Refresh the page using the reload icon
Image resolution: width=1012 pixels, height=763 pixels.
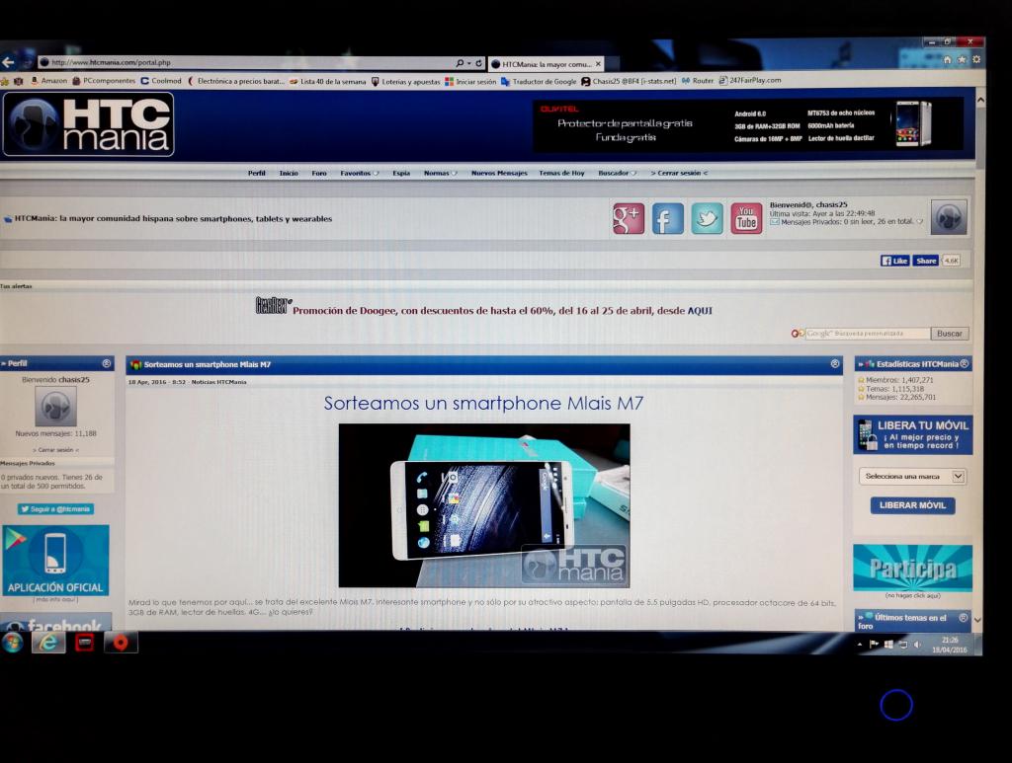[479, 63]
